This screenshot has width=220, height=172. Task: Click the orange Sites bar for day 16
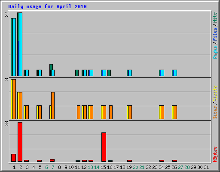(x=111, y=112)
